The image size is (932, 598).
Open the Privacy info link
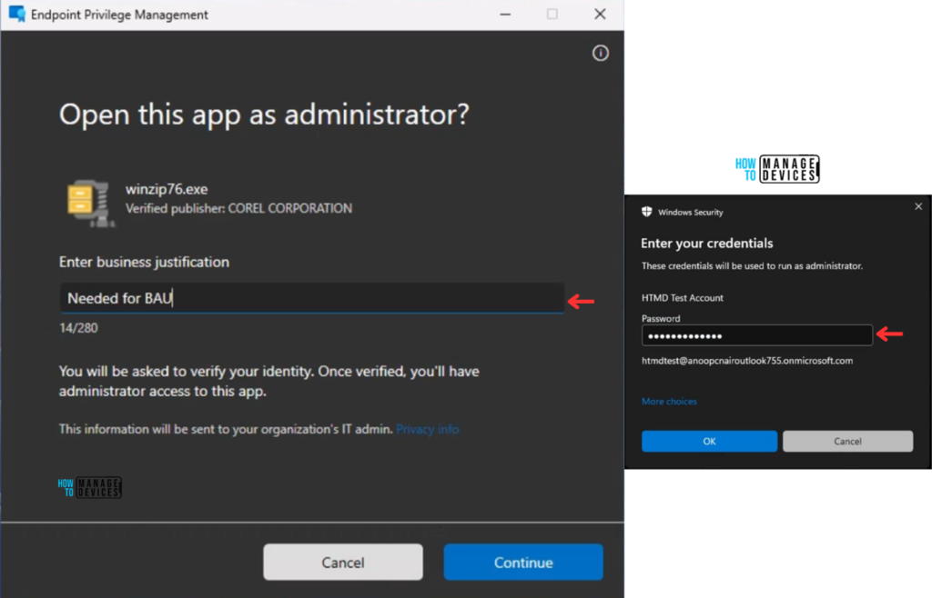coord(428,429)
